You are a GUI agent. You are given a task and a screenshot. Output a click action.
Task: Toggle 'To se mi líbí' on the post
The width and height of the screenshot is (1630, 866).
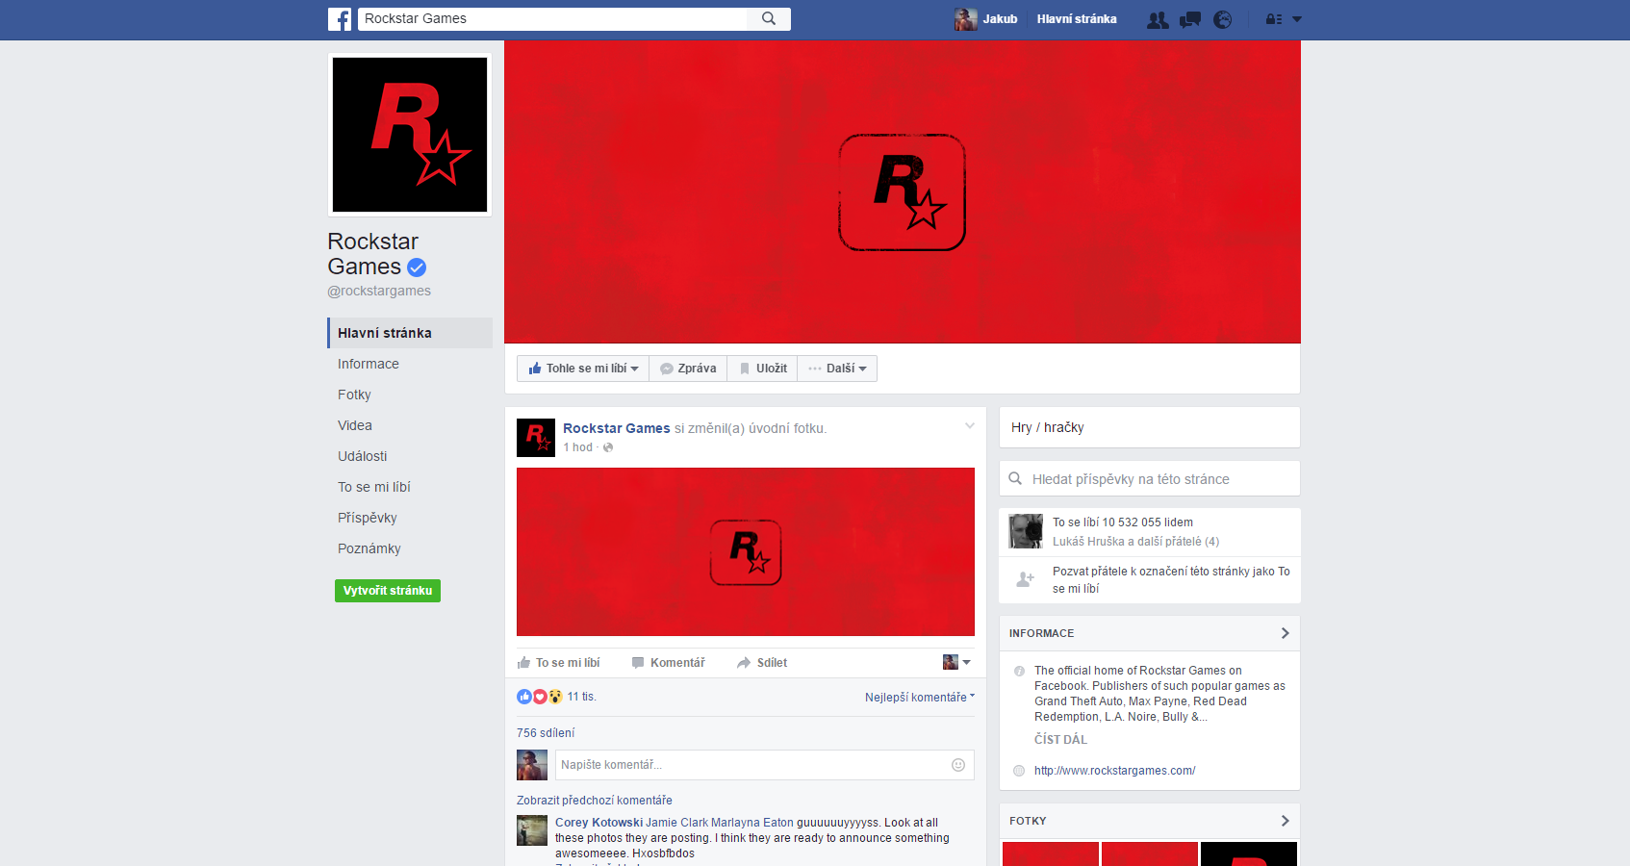pos(560,662)
